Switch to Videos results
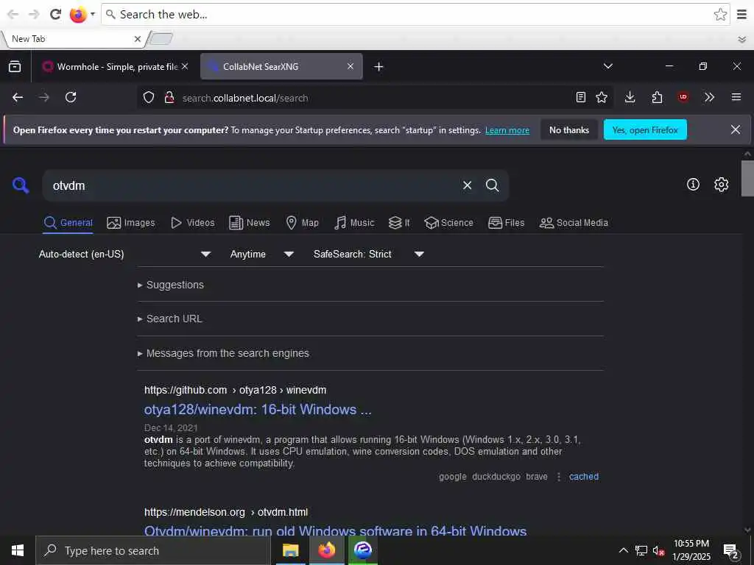 click(193, 223)
